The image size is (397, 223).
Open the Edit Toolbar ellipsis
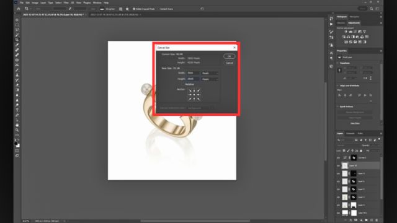tap(17, 135)
